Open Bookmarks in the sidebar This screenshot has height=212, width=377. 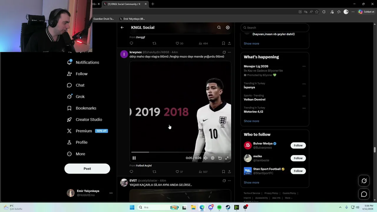[82, 108]
